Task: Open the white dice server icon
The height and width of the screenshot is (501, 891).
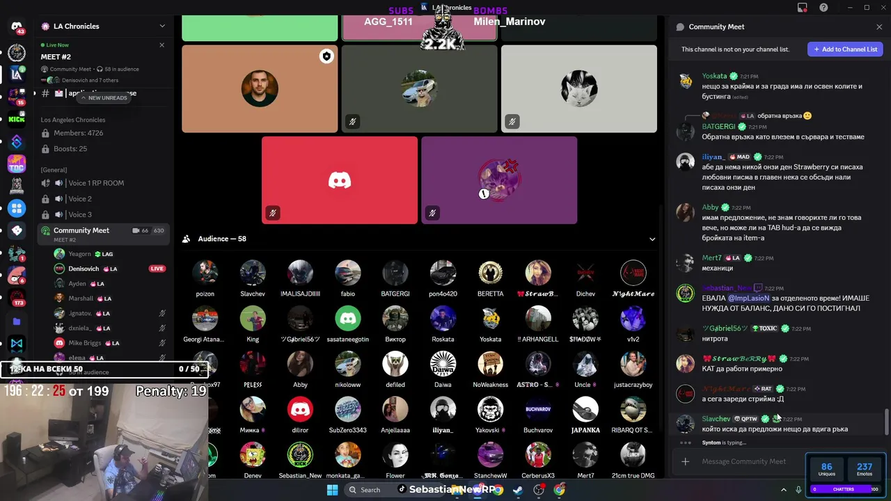Action: (x=17, y=230)
